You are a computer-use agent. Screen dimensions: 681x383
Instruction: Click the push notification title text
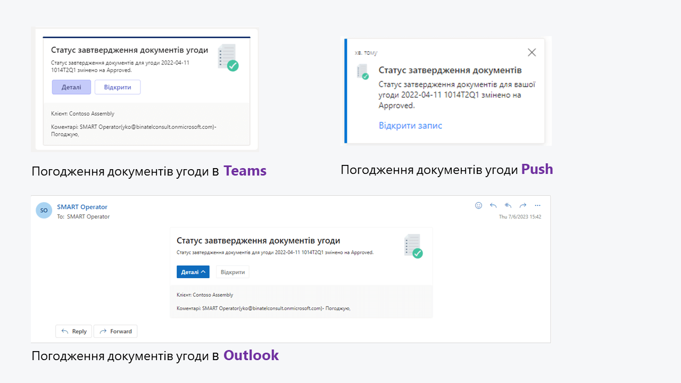click(x=450, y=70)
